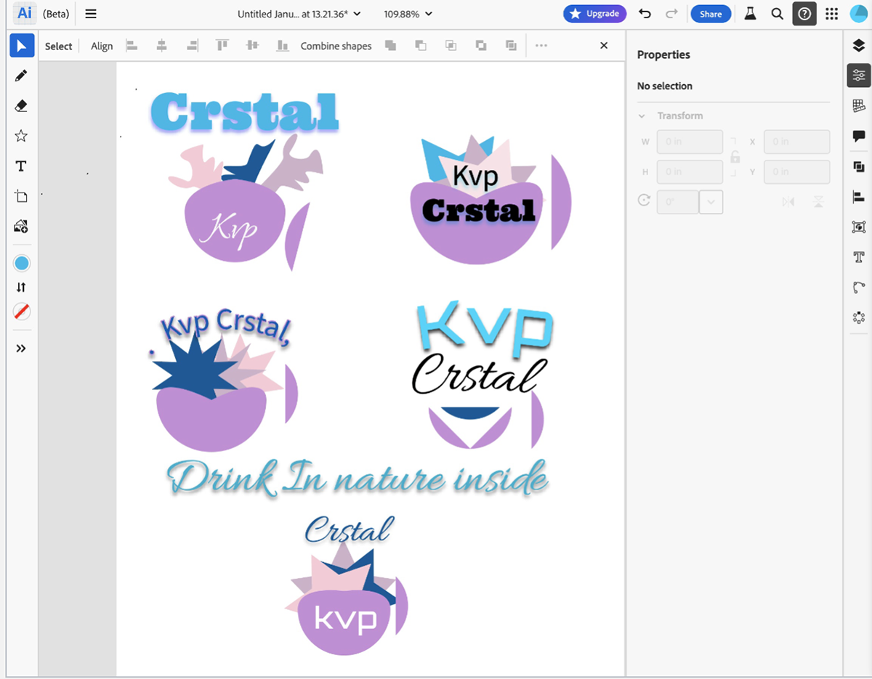The width and height of the screenshot is (872, 679).
Task: Align objects to bottom edge
Action: click(283, 46)
